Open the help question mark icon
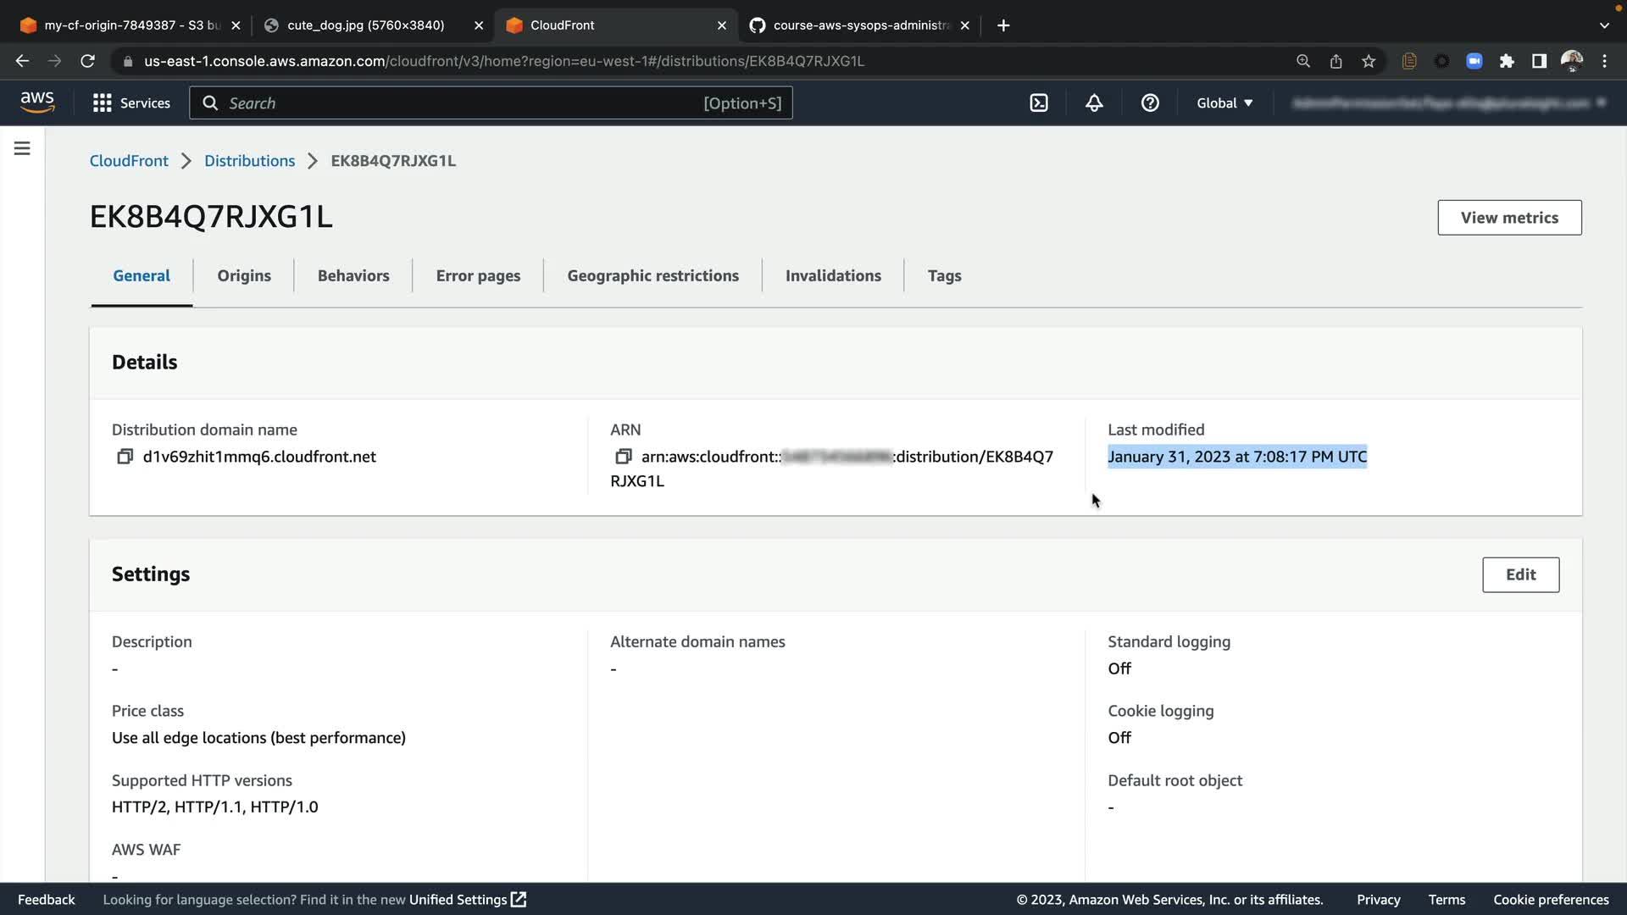Screen dimensions: 1627x915 [x=1150, y=103]
